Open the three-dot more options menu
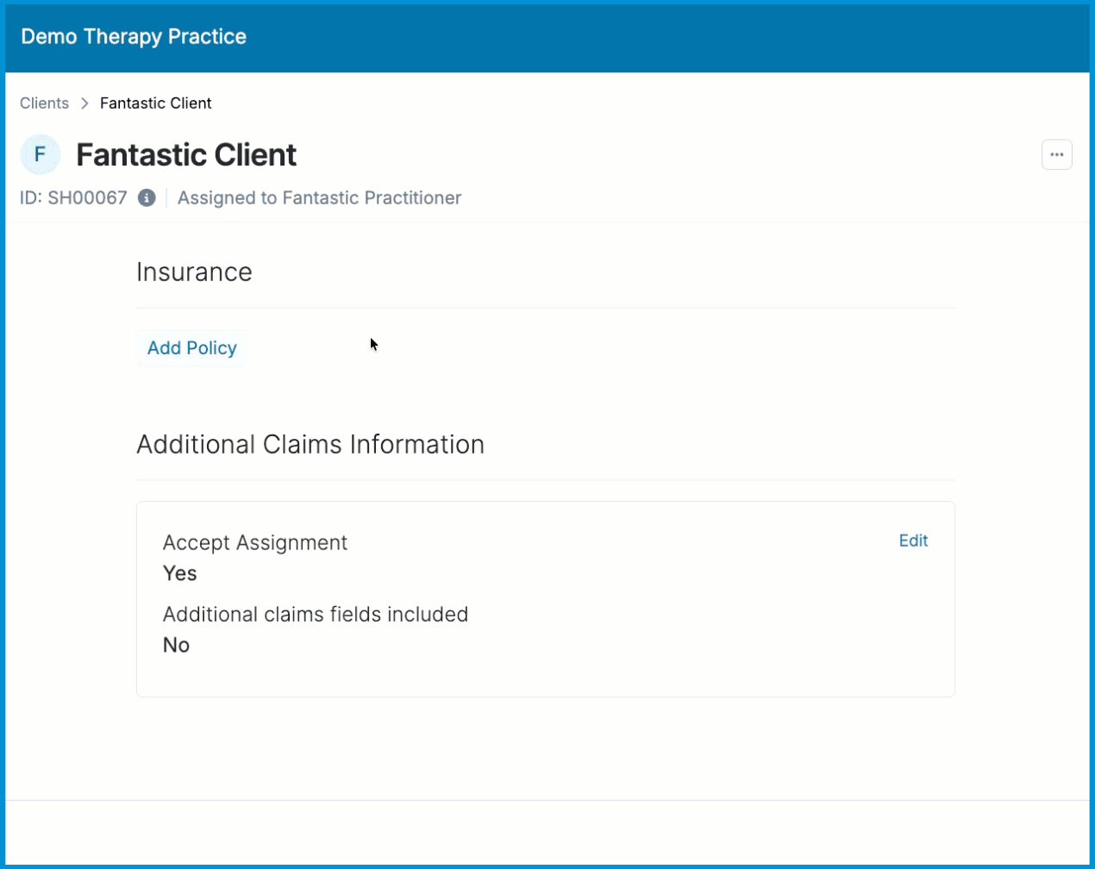 pos(1056,154)
